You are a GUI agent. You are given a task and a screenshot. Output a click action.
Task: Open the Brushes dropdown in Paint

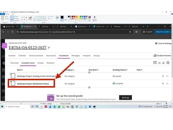30,18
